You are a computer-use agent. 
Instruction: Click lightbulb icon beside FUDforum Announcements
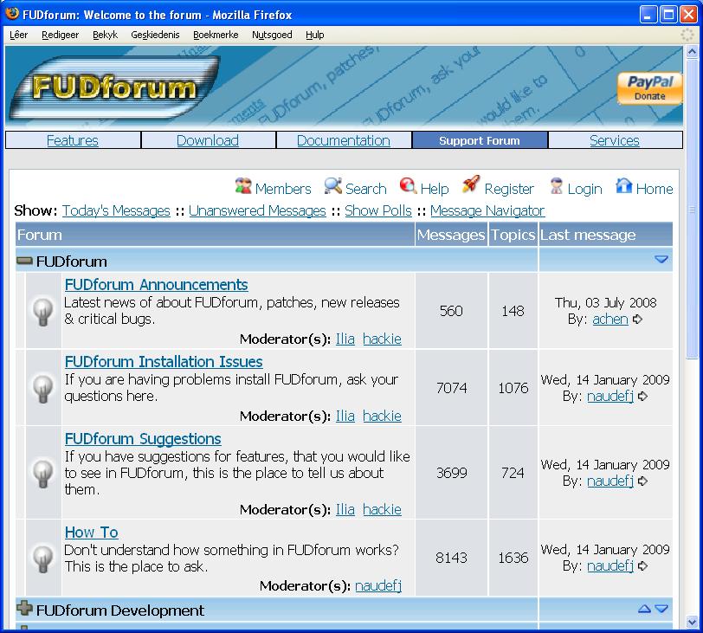tap(43, 312)
